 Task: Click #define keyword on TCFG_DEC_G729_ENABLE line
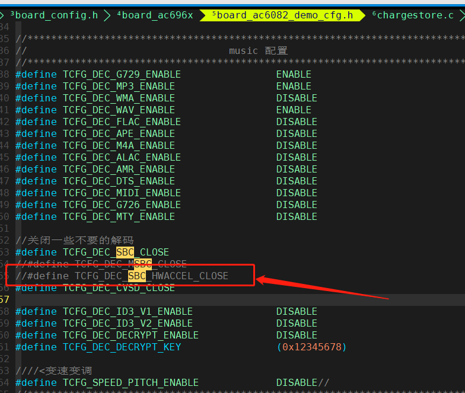[x=36, y=75]
